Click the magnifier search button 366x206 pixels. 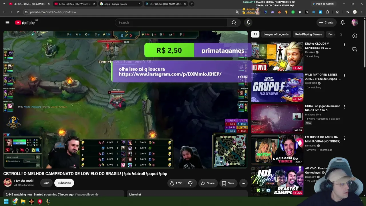point(234,23)
